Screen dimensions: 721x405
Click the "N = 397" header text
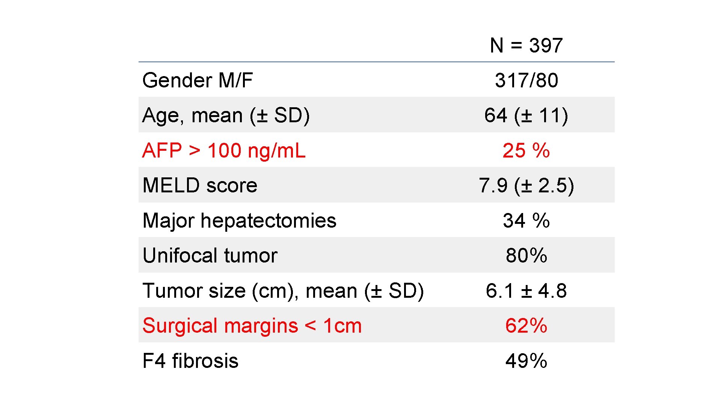coord(526,46)
